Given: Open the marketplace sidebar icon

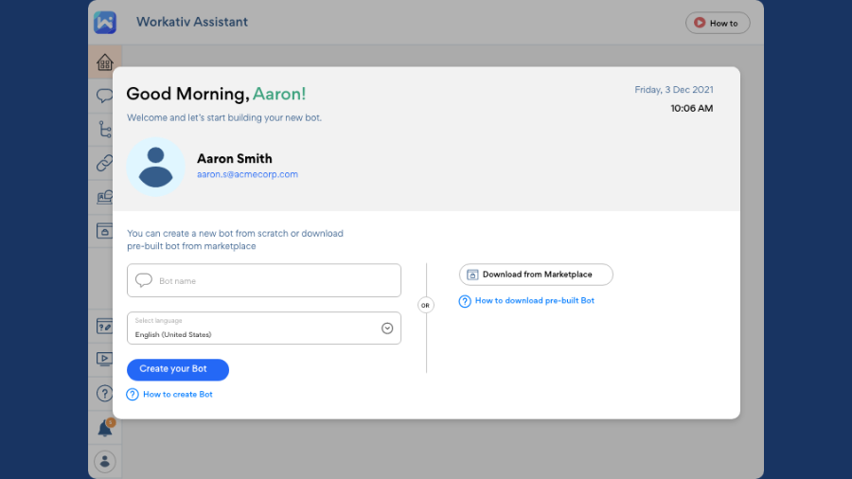Looking at the screenshot, I should point(105,230).
